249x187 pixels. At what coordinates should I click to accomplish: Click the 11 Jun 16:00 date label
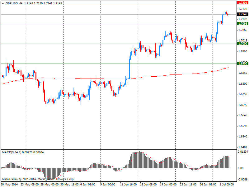(x=128, y=185)
